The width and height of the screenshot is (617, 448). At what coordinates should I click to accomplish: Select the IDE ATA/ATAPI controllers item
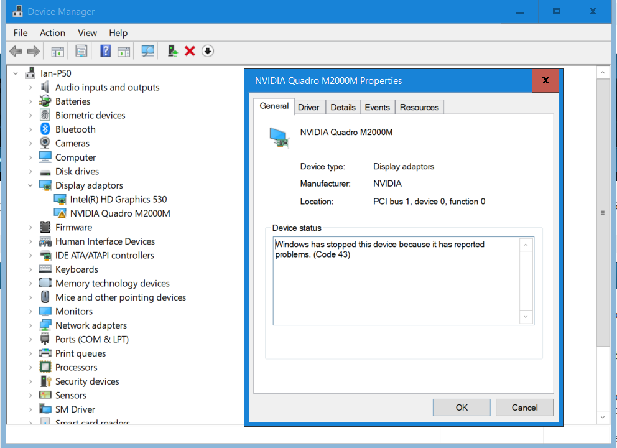pyautogui.click(x=104, y=255)
